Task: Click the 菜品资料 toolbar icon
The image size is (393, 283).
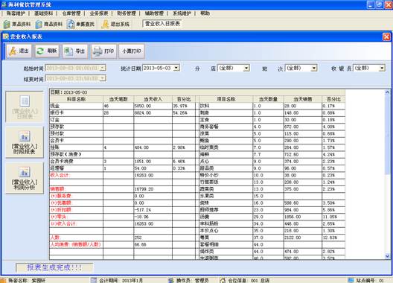Action: click(x=17, y=25)
